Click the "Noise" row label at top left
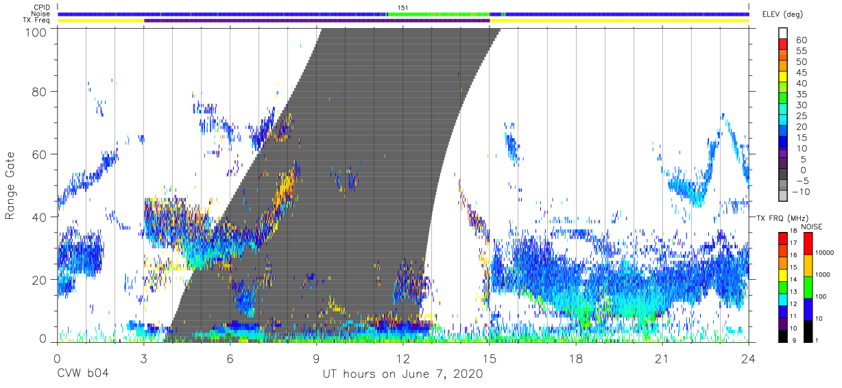842x388 pixels. (x=40, y=14)
